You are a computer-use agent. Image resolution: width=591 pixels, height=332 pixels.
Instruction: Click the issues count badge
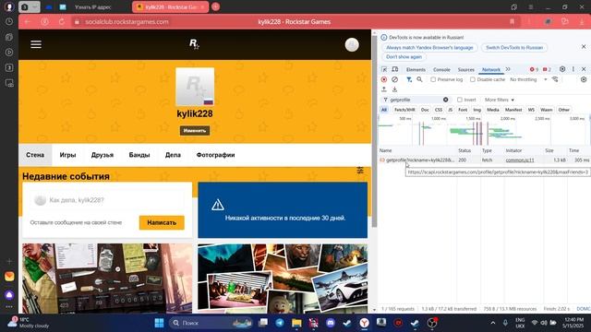[x=547, y=70]
